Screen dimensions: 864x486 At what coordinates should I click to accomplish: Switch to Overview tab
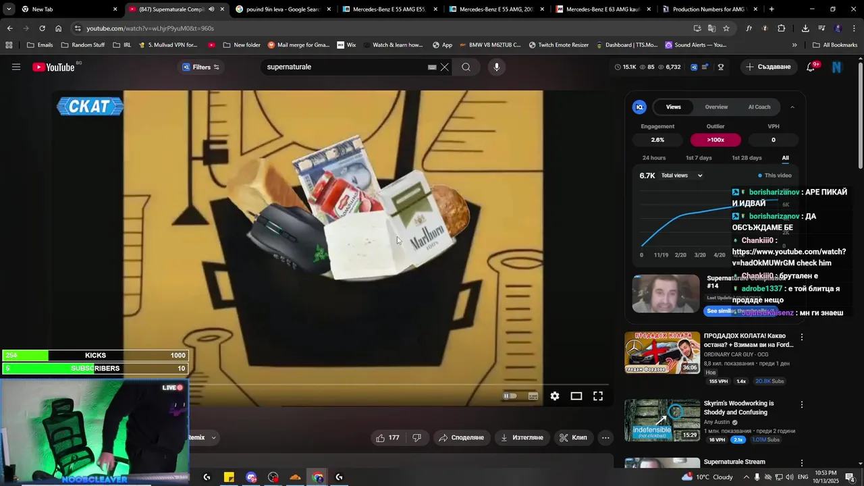pyautogui.click(x=716, y=107)
